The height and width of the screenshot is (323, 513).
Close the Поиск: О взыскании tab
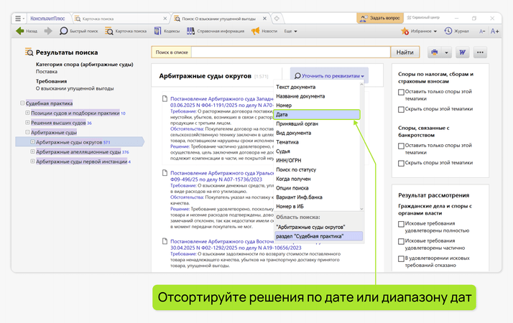[264, 19]
